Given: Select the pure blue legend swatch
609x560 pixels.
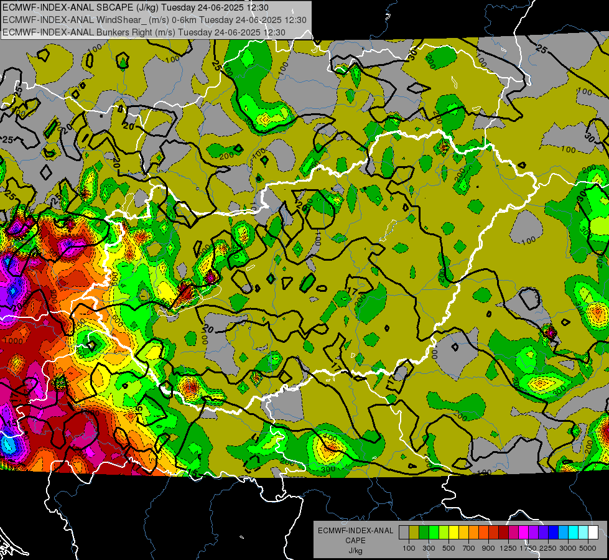Looking at the screenshot, I should pyautogui.click(x=554, y=532).
